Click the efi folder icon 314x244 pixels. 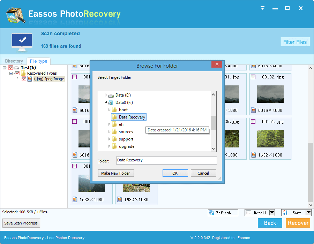(114, 124)
